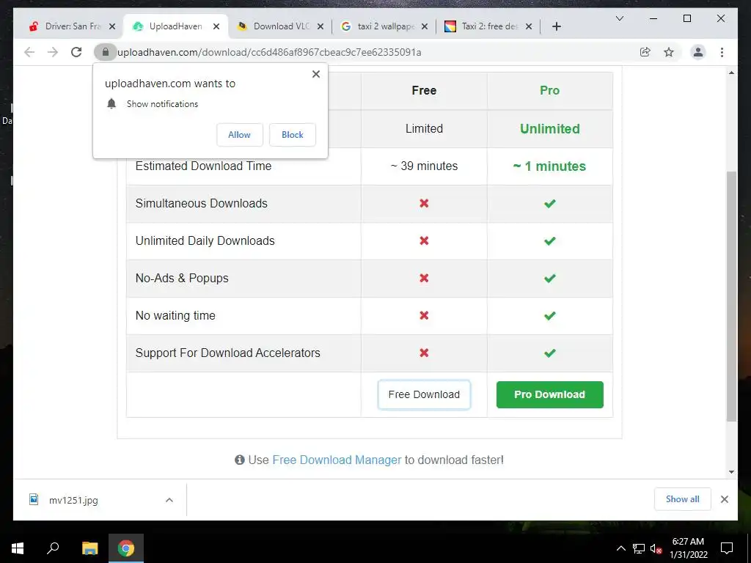This screenshot has height=563, width=751.
Task: Open the Free Download Manager link
Action: tap(337, 460)
